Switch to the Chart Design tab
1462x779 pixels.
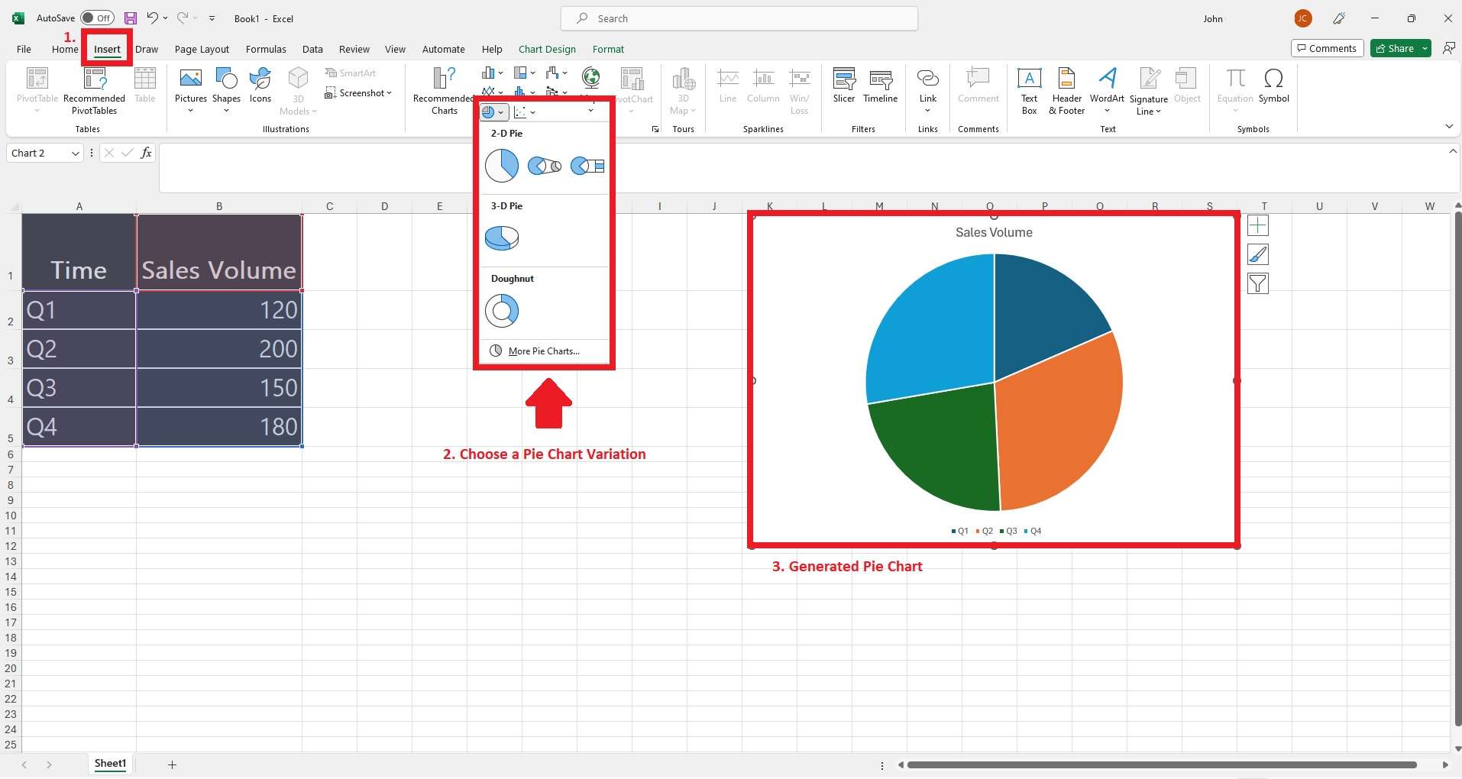[x=547, y=49]
